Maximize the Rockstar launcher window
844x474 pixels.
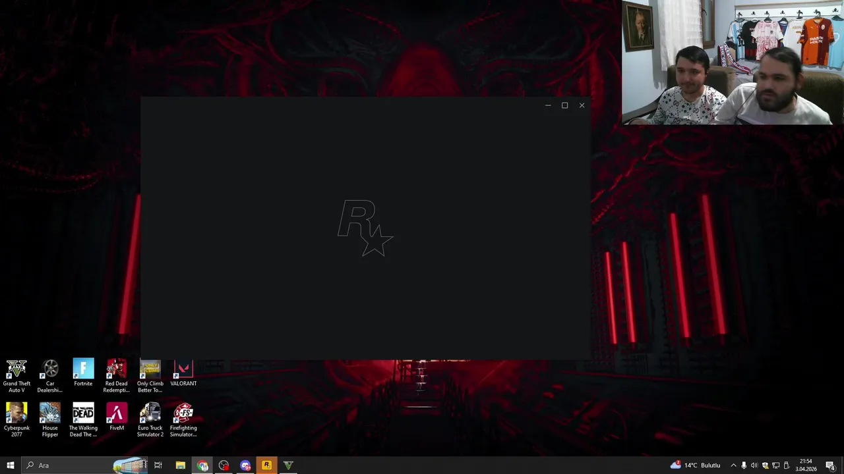pos(564,105)
